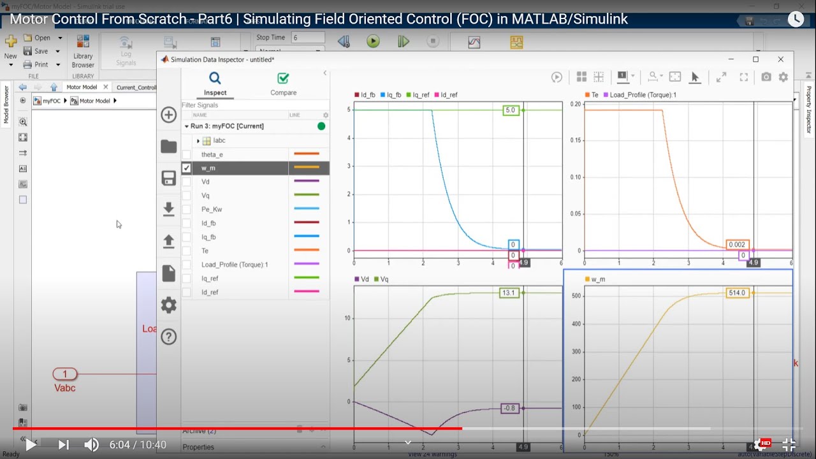Open the Open dropdown arrow
Viewport: 816px width, 459px height.
click(x=60, y=38)
